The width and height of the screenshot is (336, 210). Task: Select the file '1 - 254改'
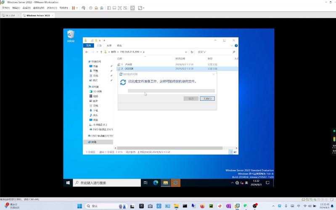pos(127,64)
